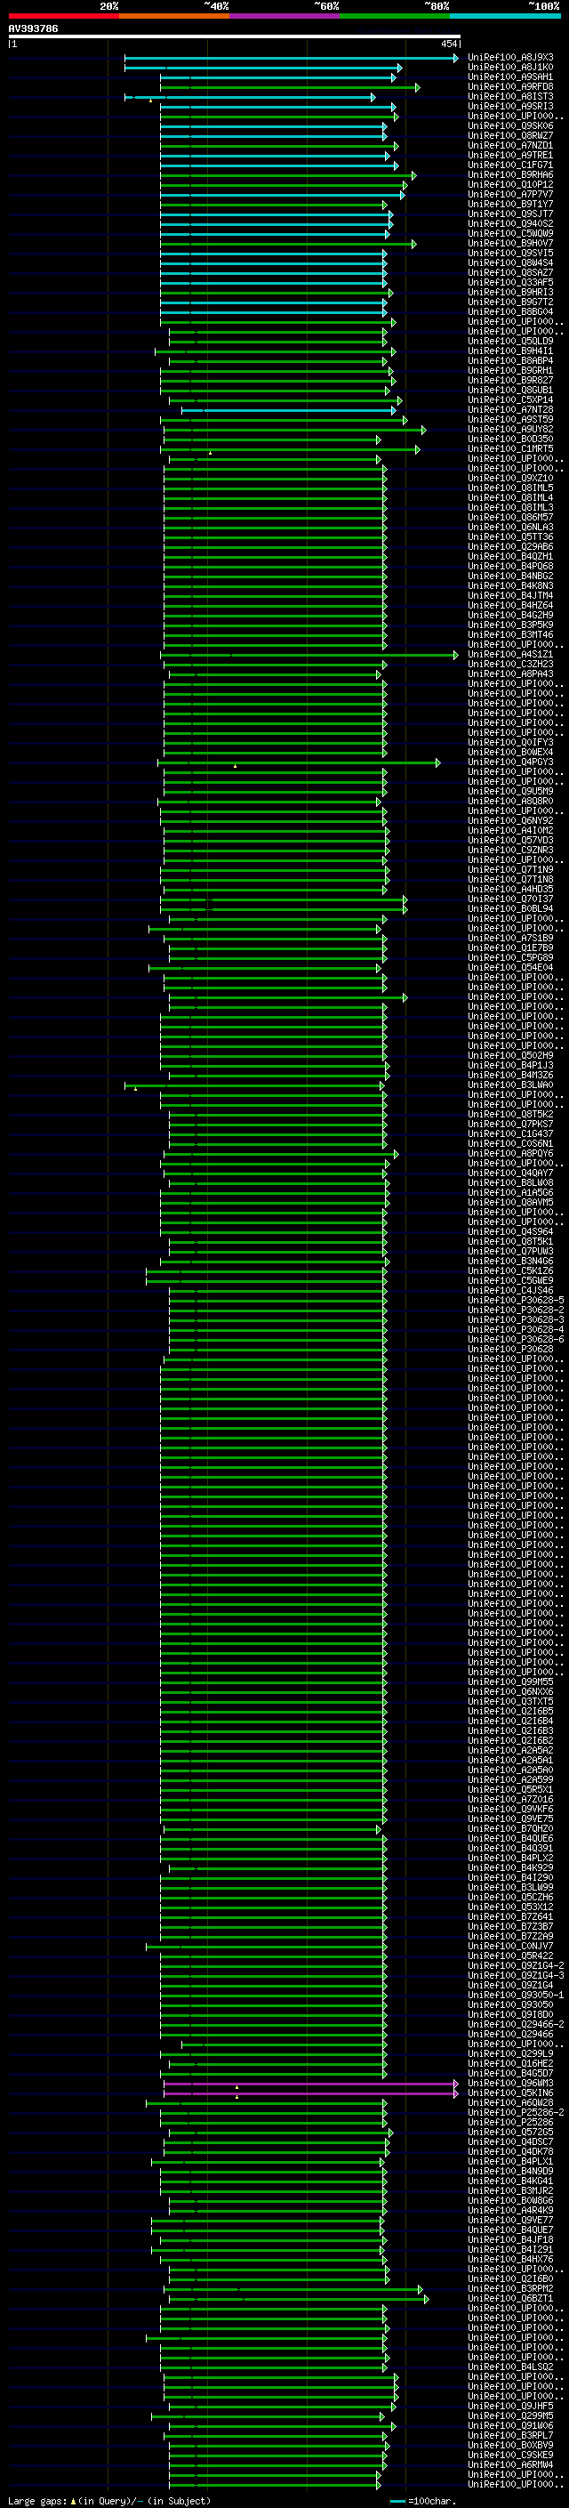
Task: Open the hit UniRef100_A9RFD8
Action: point(510,86)
